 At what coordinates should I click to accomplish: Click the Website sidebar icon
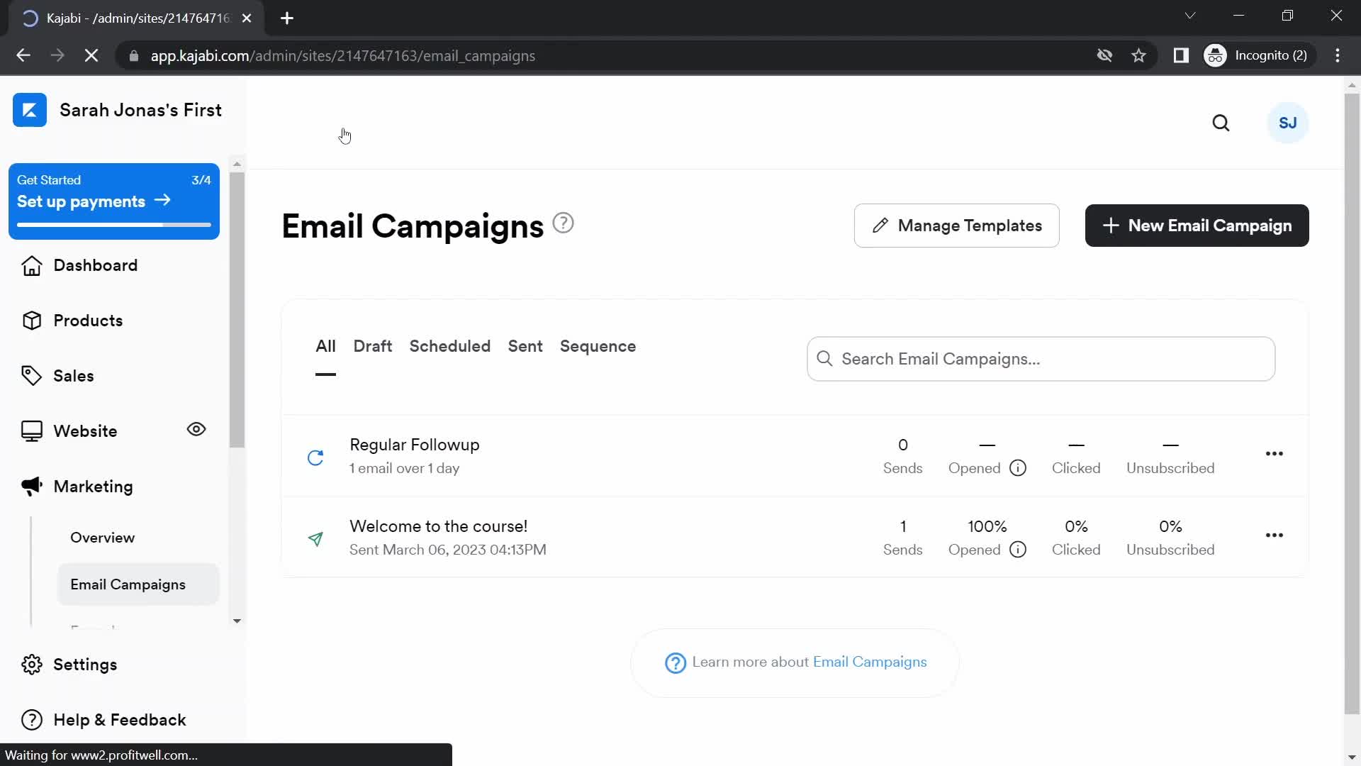point(32,431)
